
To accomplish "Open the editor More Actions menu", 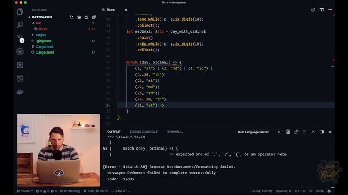I will point(330,10).
